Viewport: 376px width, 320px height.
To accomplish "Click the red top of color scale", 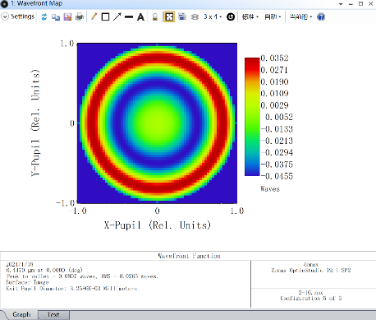I will pyautogui.click(x=252, y=62).
